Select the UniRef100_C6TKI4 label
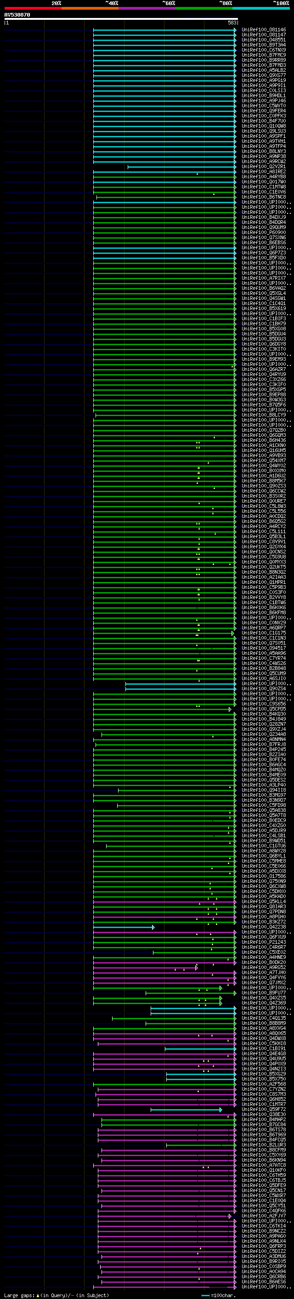Viewport: 294px width, 1299px height. [x=264, y=1226]
